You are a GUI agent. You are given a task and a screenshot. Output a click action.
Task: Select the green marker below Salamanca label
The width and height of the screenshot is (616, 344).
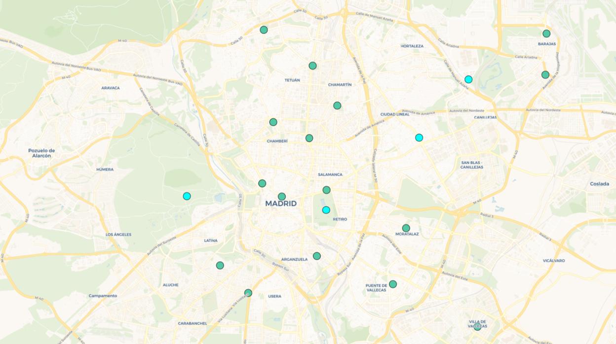326,190
